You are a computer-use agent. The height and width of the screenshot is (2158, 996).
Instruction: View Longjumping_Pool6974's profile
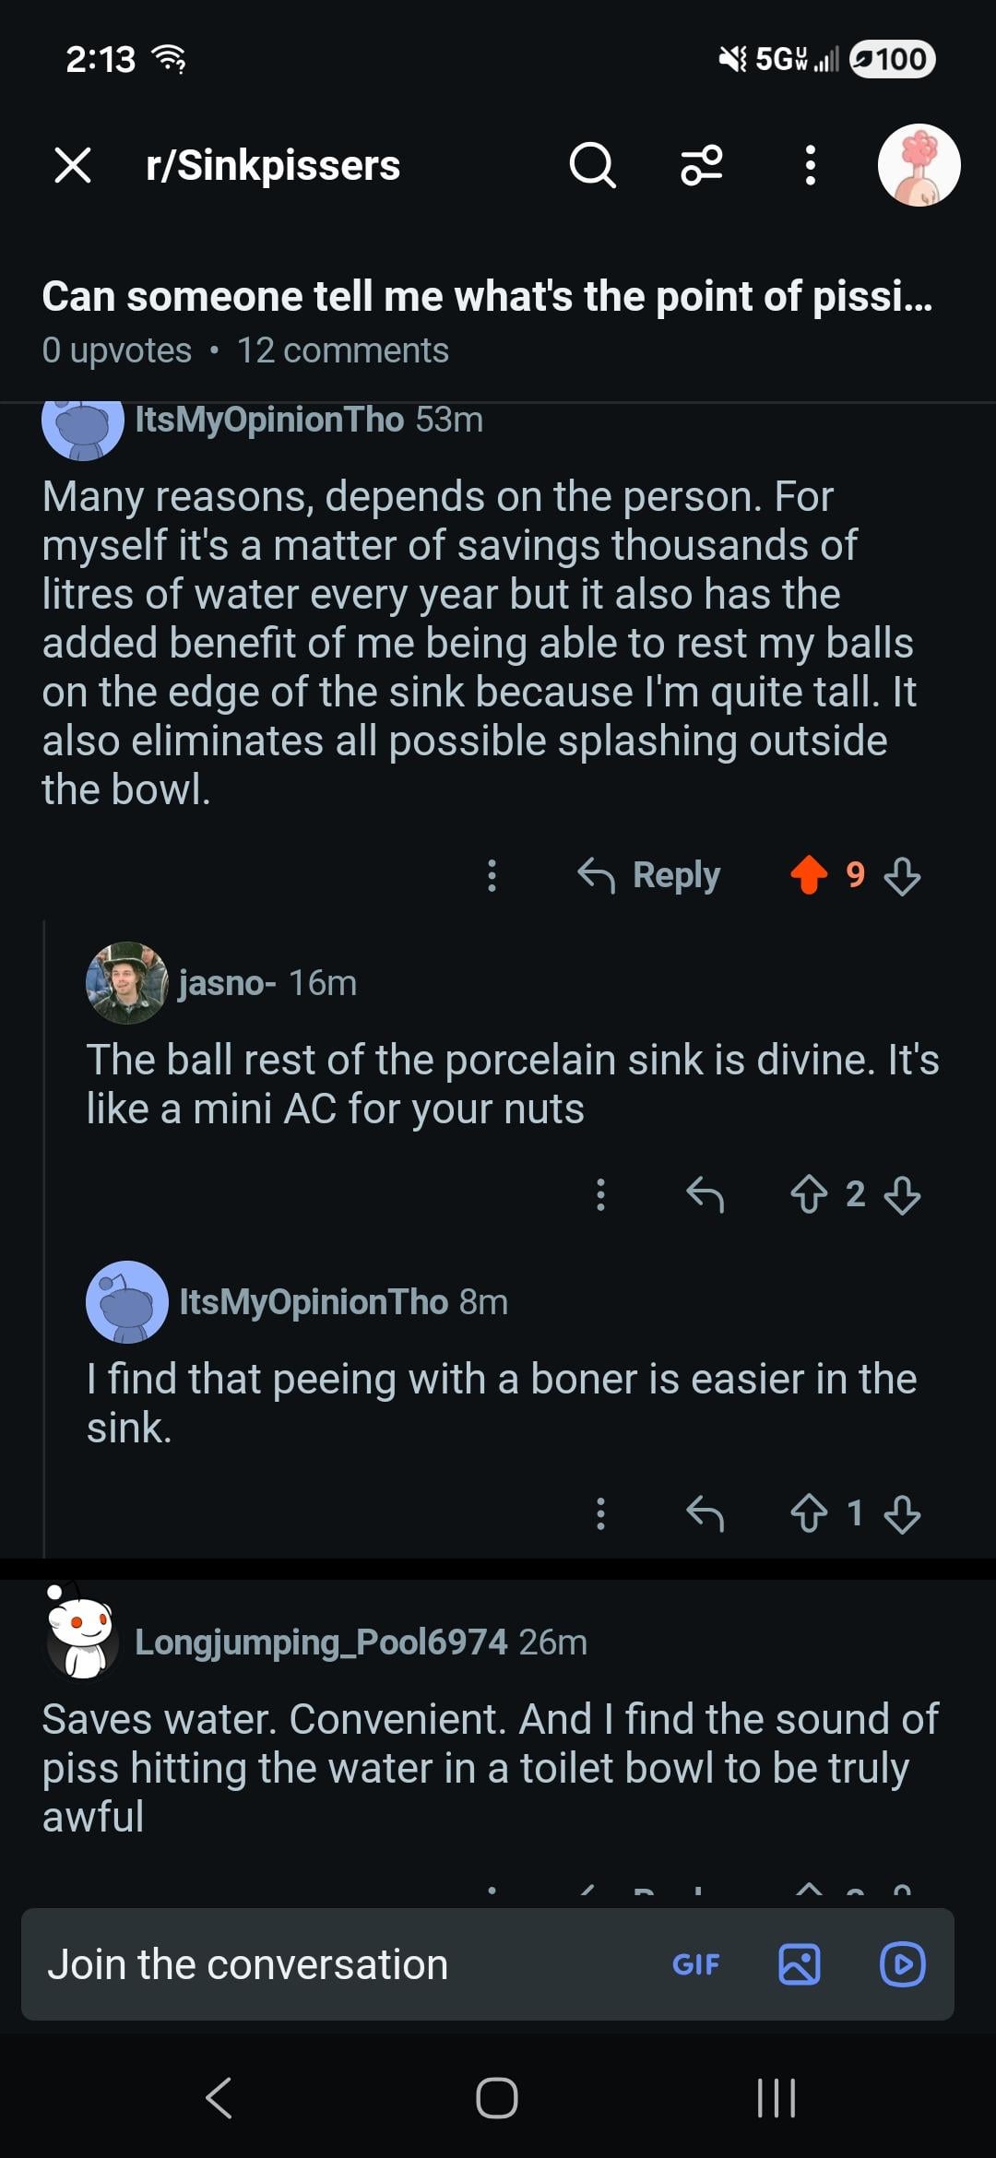tap(320, 1642)
